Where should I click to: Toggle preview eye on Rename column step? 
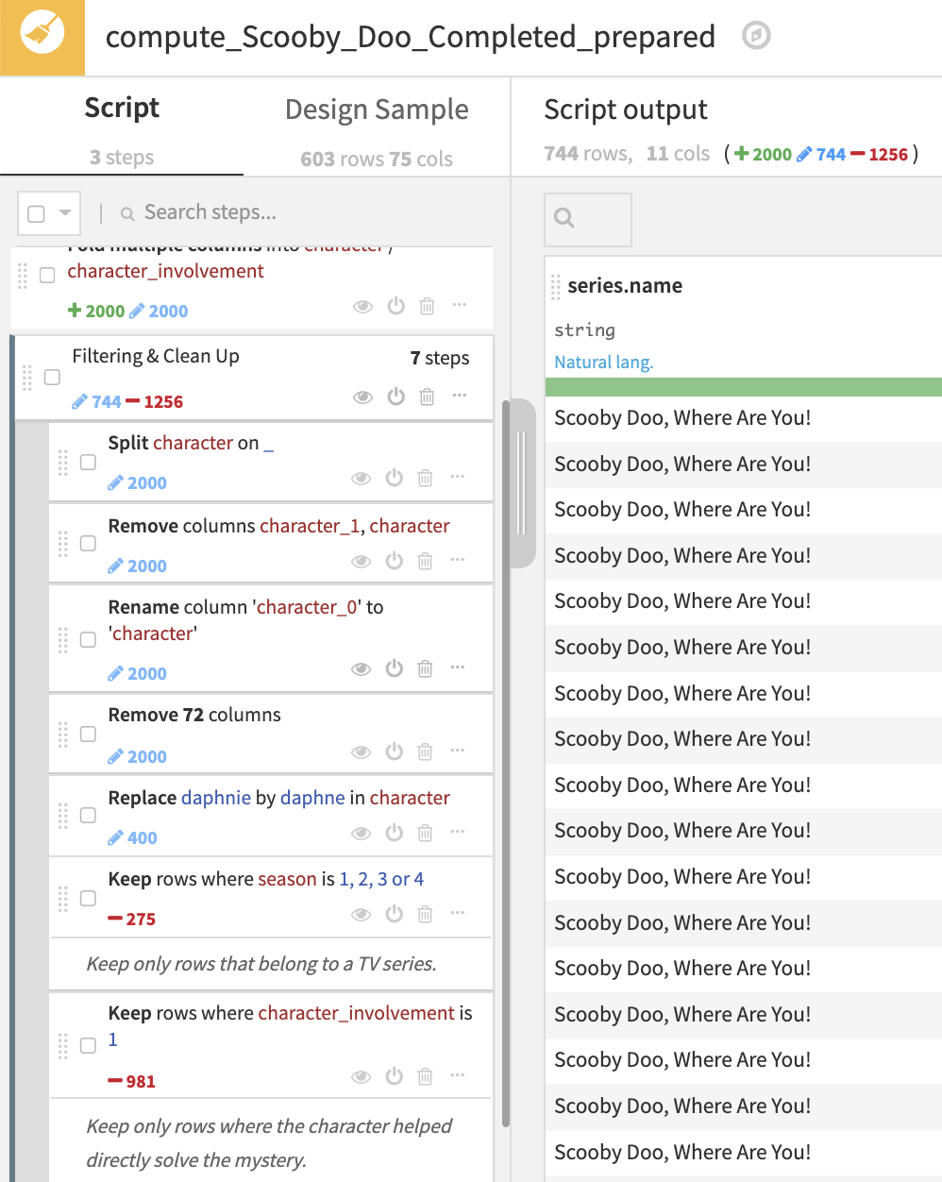pyautogui.click(x=362, y=669)
